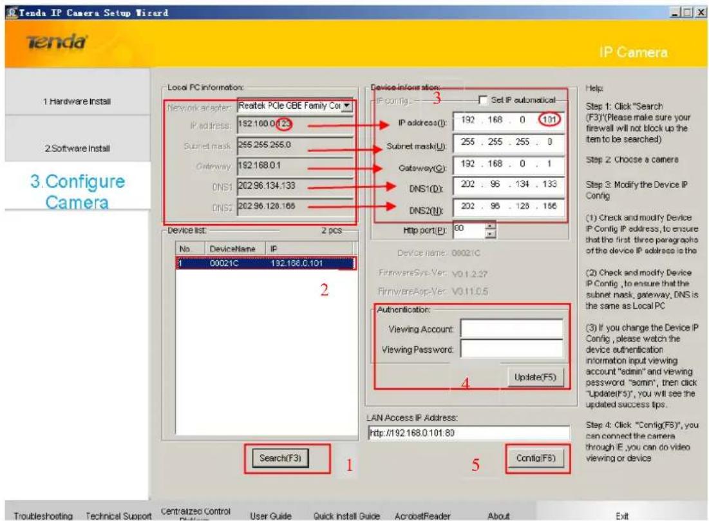
Task: Click the local PC IP address field
Action: point(295,124)
